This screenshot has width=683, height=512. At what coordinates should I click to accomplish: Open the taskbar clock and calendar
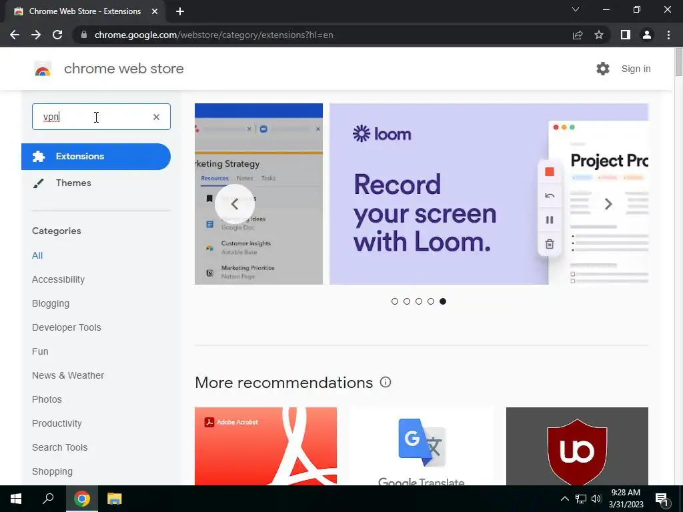[626, 499]
